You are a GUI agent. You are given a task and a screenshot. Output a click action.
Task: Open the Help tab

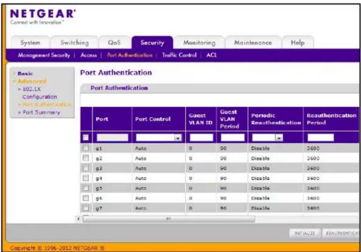pyautogui.click(x=298, y=43)
